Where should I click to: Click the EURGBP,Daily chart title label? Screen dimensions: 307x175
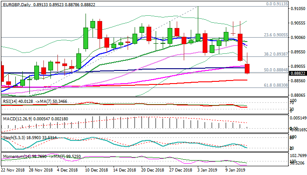click(14, 3)
